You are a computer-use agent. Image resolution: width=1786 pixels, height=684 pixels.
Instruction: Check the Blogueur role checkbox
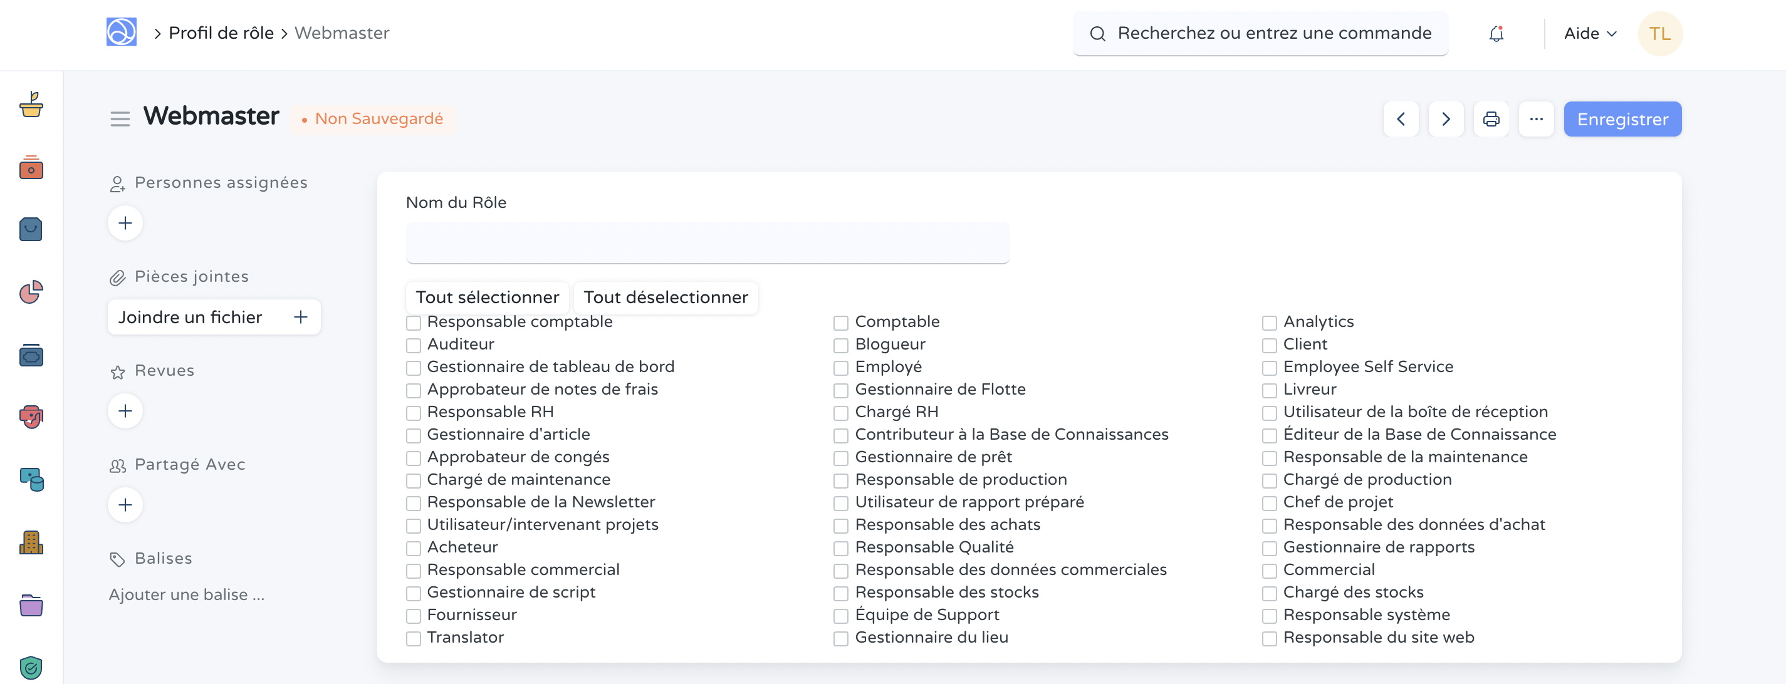click(x=840, y=345)
